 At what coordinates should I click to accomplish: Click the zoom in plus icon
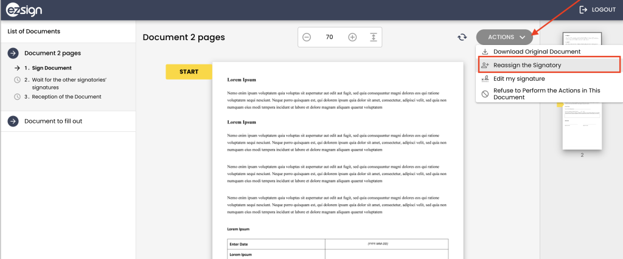[352, 37]
